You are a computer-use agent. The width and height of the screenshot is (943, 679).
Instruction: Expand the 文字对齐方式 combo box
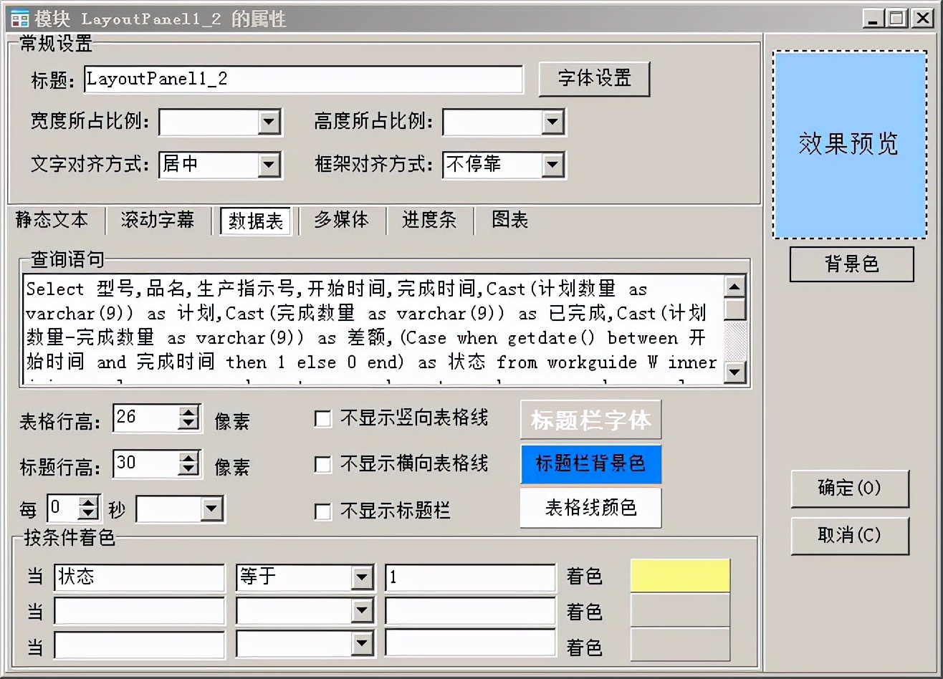point(269,165)
